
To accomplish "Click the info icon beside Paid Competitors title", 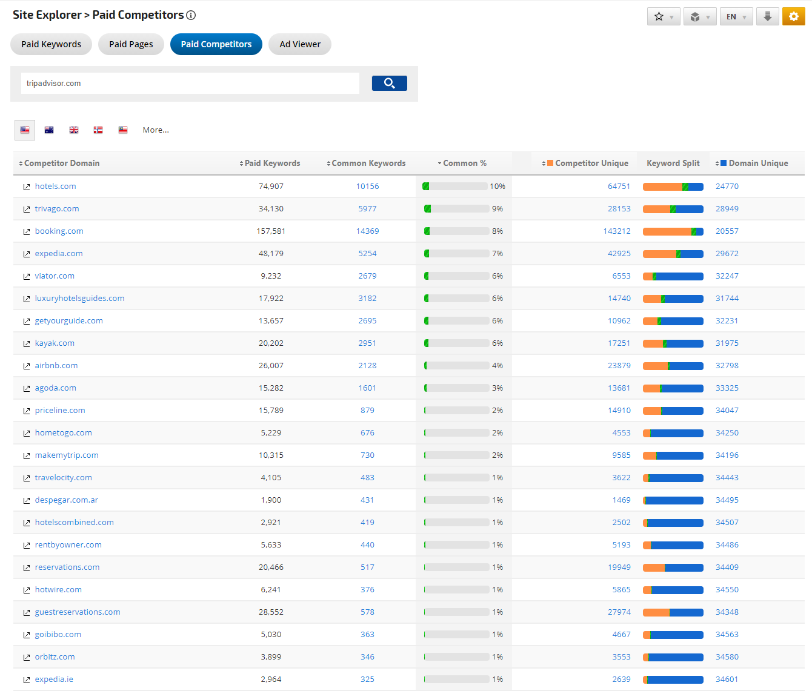I will (191, 15).
